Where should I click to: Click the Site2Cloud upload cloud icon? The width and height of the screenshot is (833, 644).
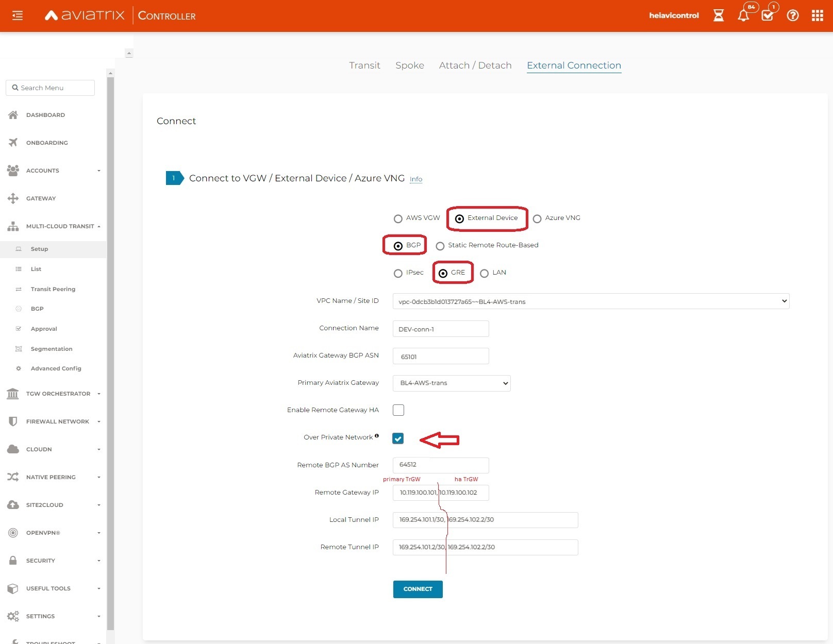coord(13,505)
